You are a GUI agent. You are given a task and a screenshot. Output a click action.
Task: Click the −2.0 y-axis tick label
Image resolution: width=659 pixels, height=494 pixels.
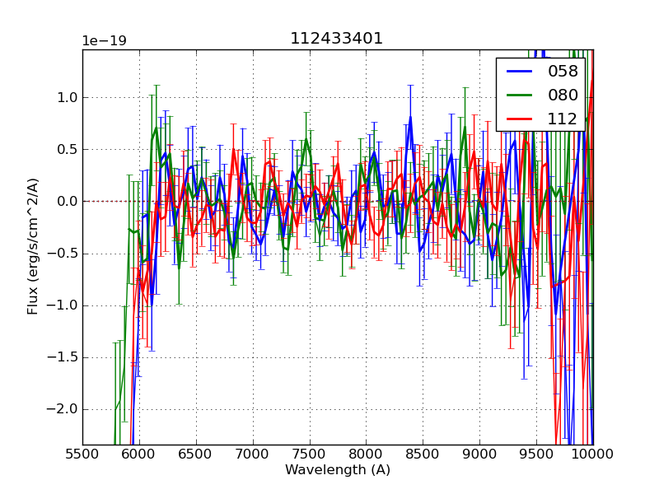pyautogui.click(x=63, y=409)
